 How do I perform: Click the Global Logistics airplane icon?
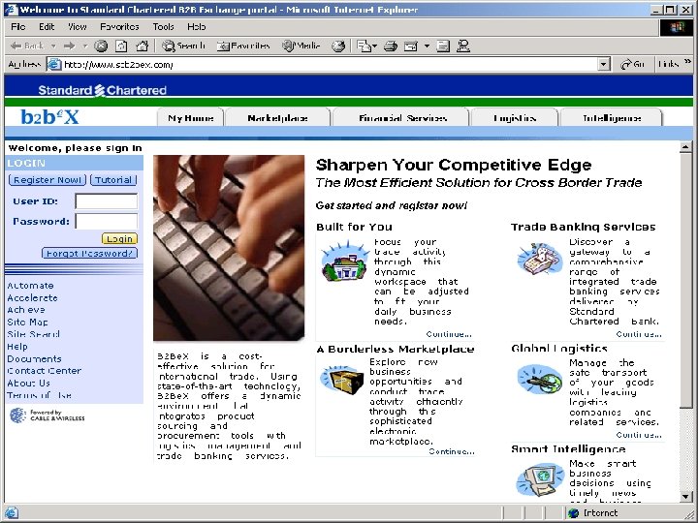540,379
